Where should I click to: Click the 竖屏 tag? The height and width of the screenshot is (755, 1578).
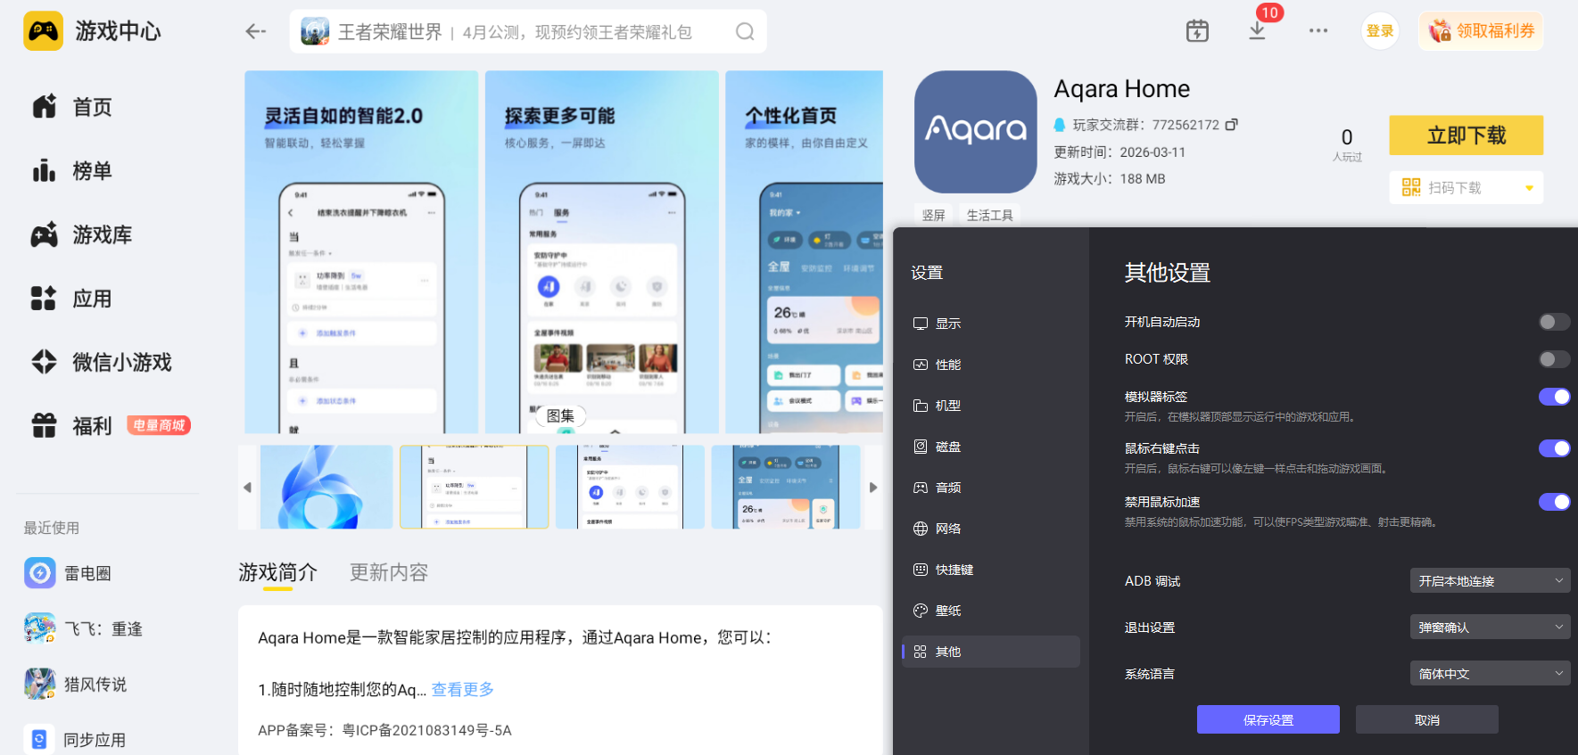pos(933,215)
